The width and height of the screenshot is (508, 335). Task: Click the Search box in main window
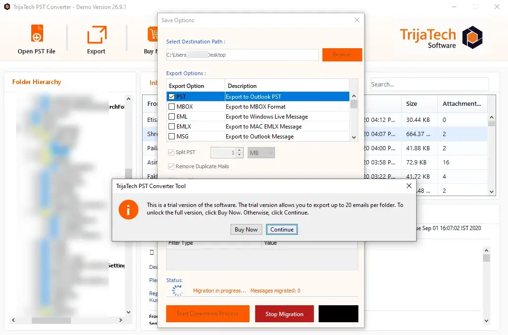tap(429, 85)
